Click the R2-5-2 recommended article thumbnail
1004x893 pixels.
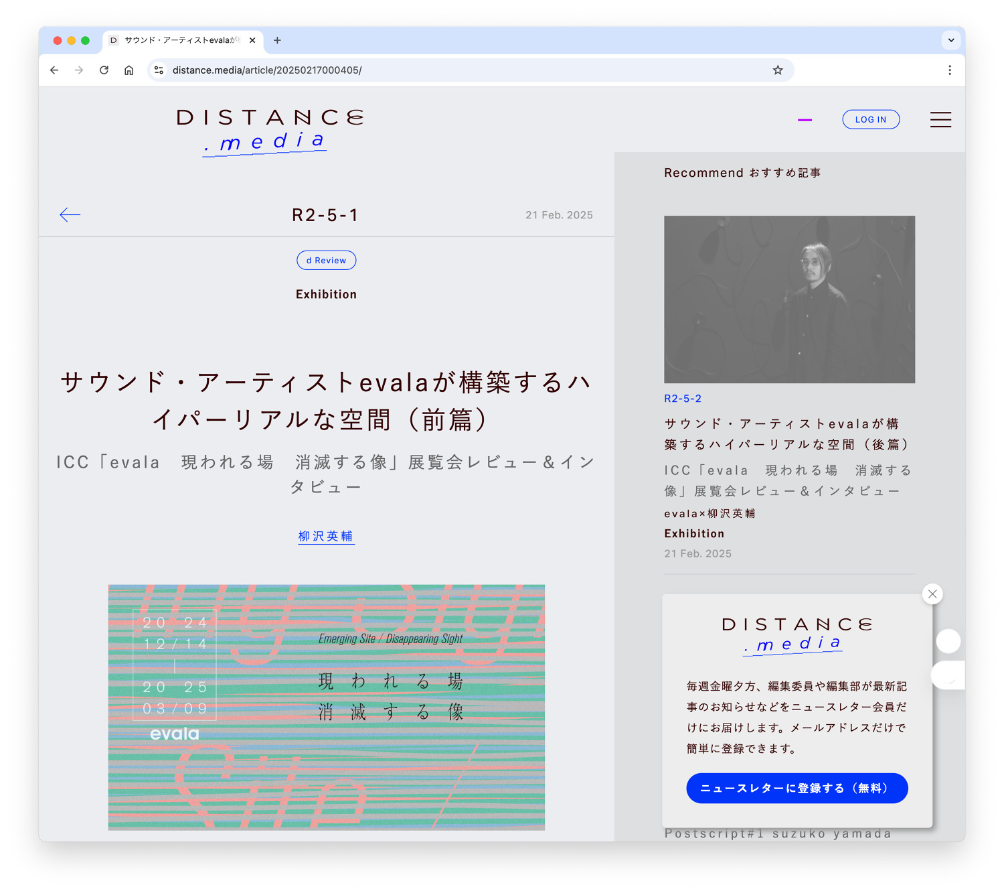(789, 299)
